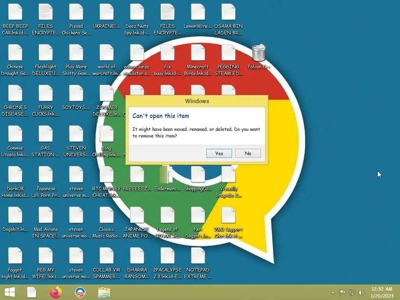Select the CHRONES DISEASE icon
The image size is (400, 300).
click(15, 101)
